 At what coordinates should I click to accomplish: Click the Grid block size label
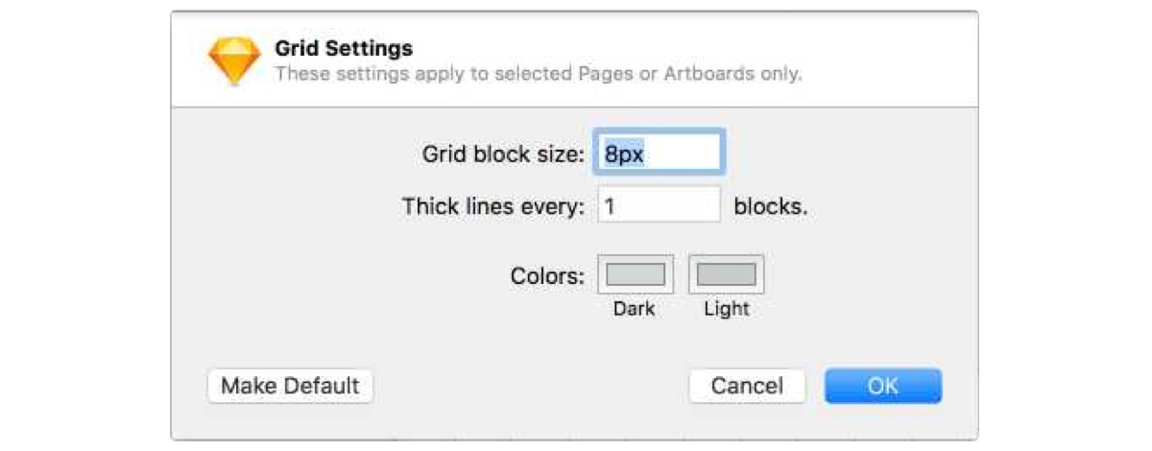tap(503, 154)
